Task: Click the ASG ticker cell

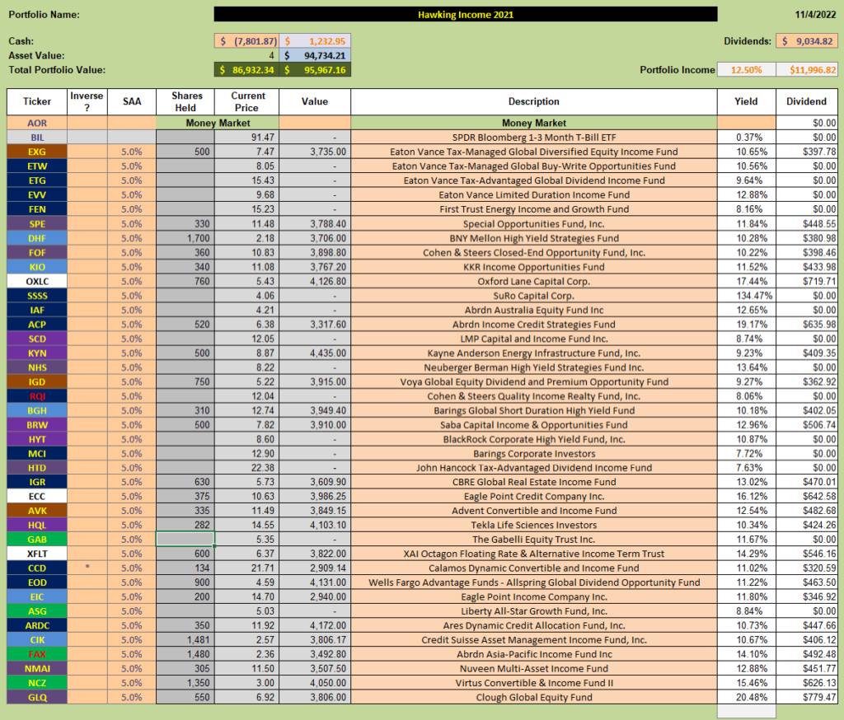Action: click(37, 611)
